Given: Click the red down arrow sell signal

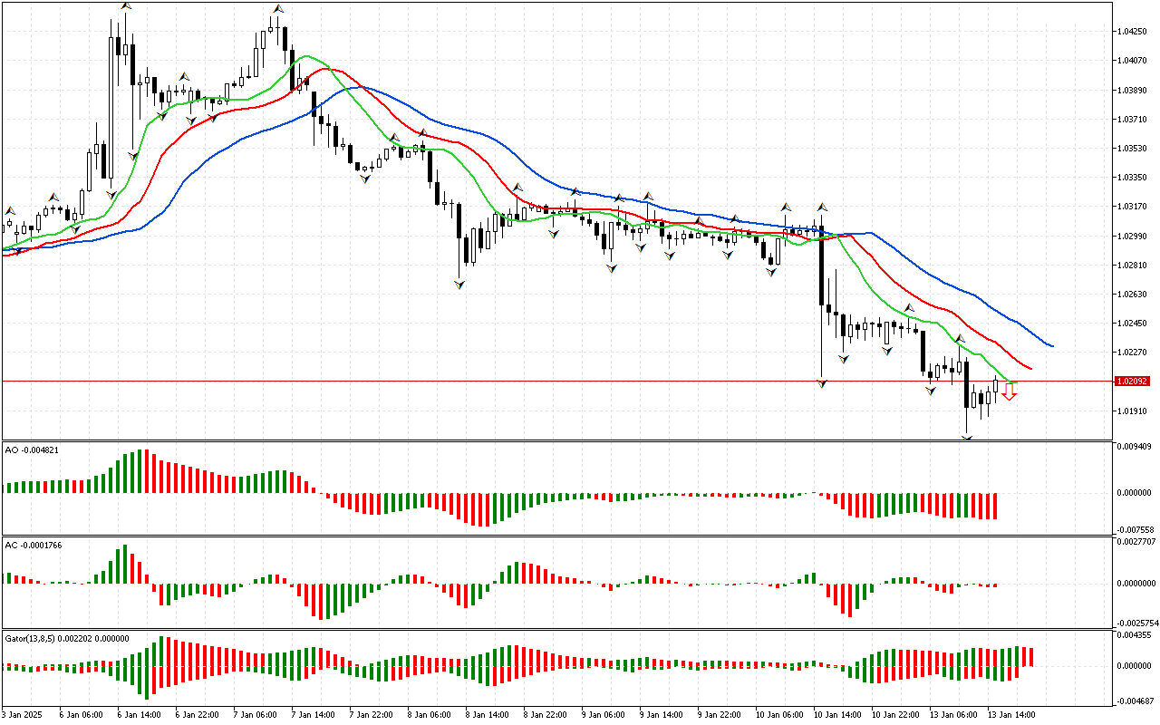Looking at the screenshot, I should pos(1009,392).
